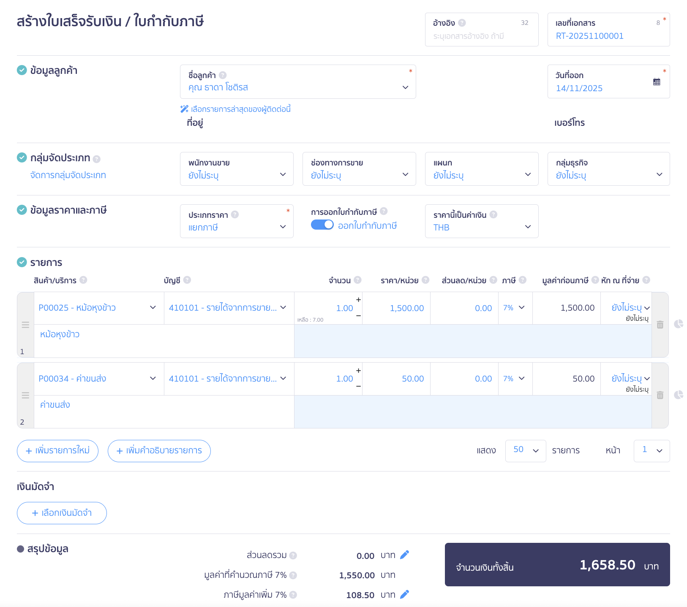The image size is (687, 607).
Task: Open the calendar picker for issue date
Action: pyautogui.click(x=656, y=82)
